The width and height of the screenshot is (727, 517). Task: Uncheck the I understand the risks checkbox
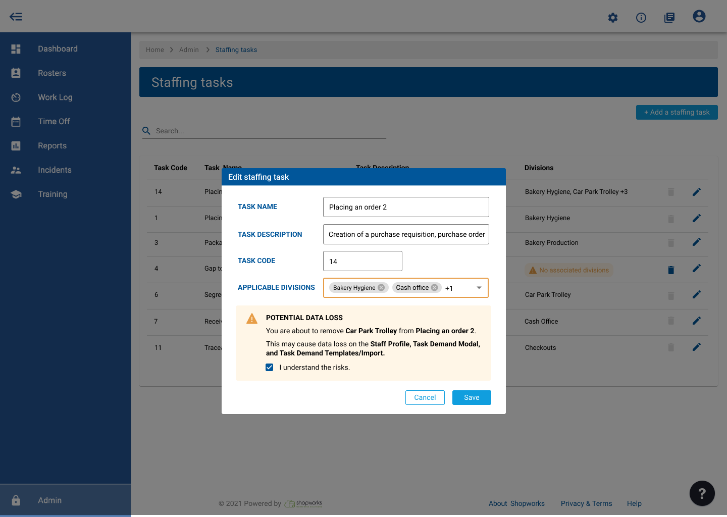click(x=270, y=368)
